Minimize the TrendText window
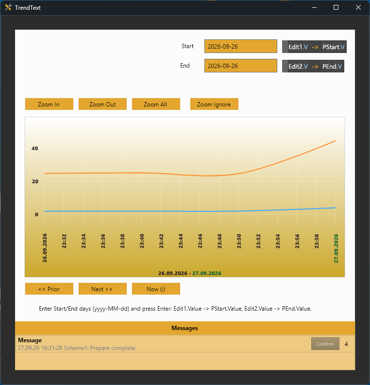 314,7
